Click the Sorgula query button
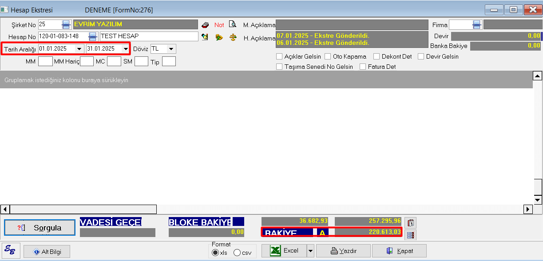 click(40, 228)
